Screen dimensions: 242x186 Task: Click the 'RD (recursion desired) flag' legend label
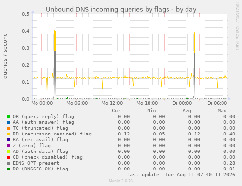coord(52,134)
